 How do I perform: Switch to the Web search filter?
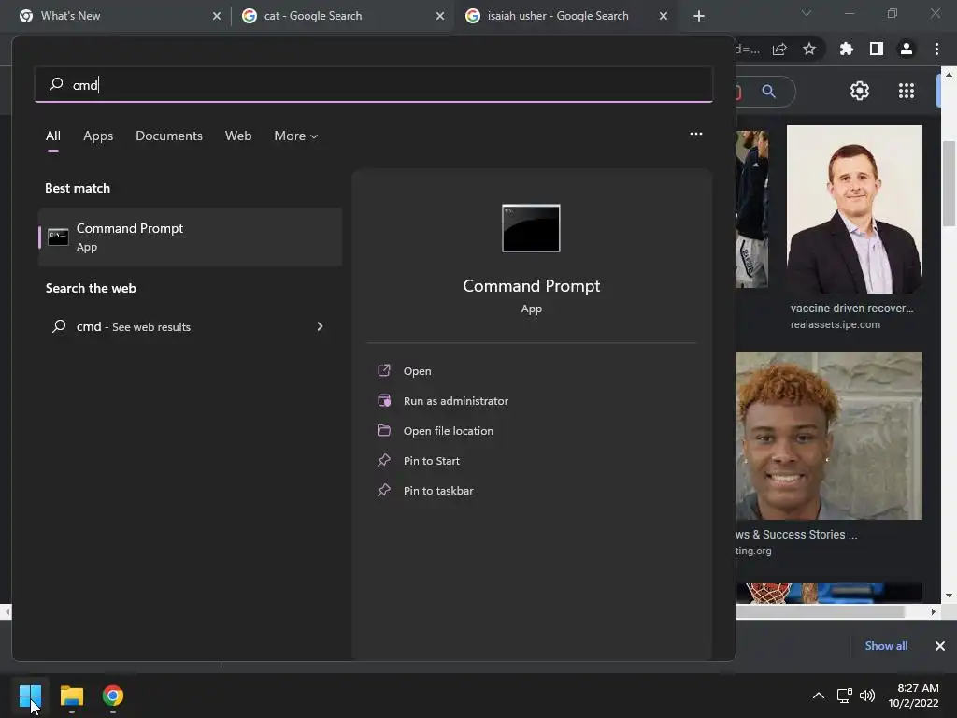238,136
